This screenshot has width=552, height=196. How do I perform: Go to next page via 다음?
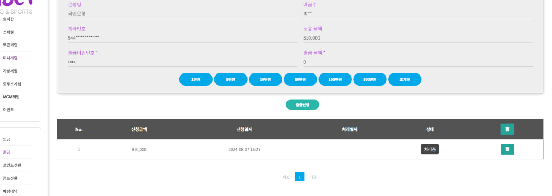pos(313,177)
